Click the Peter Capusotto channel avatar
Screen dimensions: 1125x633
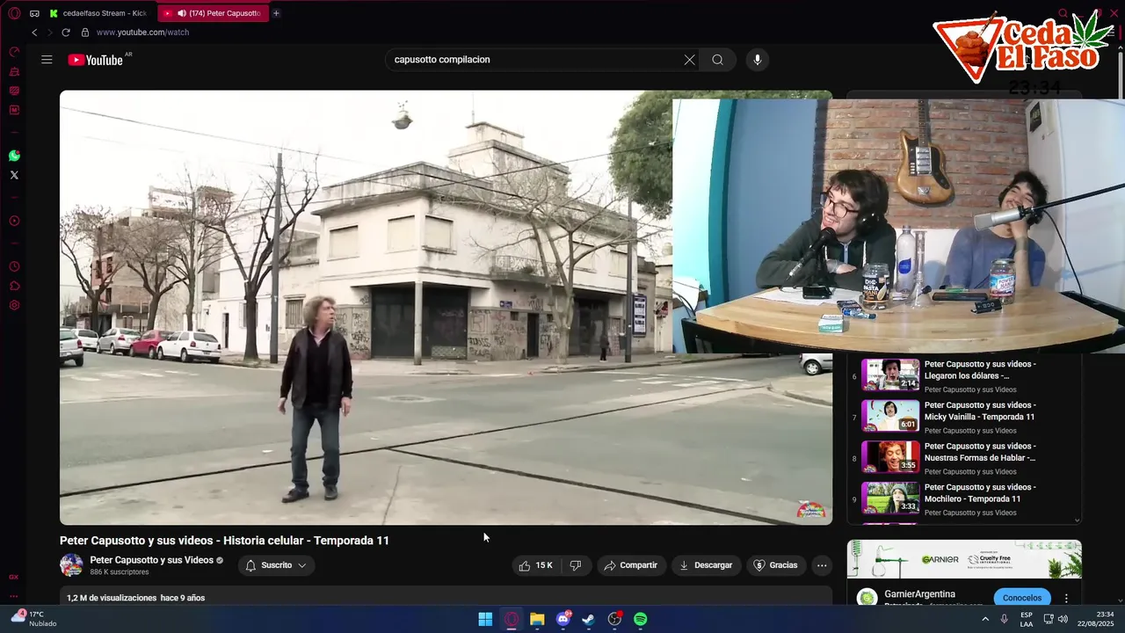(x=71, y=565)
